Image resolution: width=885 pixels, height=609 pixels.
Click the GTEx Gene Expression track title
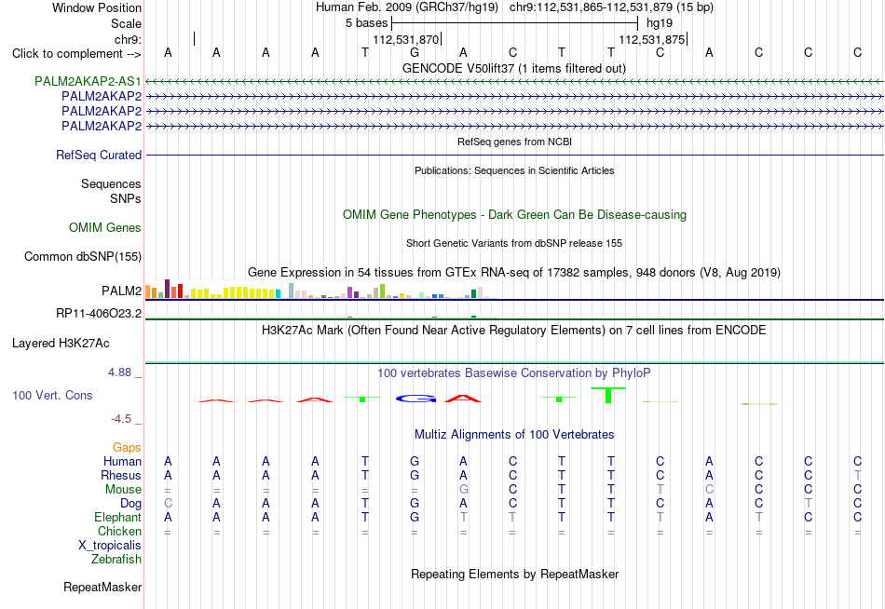(514, 273)
